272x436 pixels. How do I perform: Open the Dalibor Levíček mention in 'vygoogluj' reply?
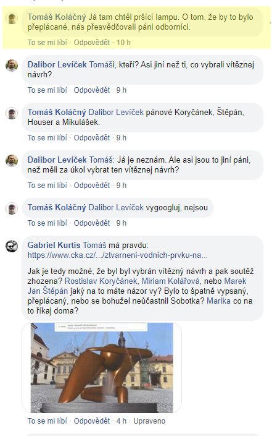point(116,207)
